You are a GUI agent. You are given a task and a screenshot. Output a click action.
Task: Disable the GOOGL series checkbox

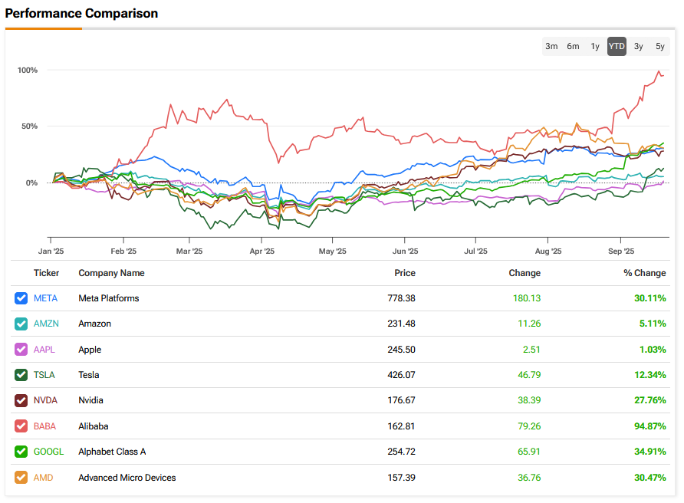pyautogui.click(x=21, y=452)
